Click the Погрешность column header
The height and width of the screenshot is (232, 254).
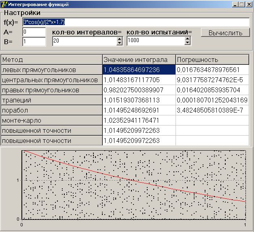[212, 60]
